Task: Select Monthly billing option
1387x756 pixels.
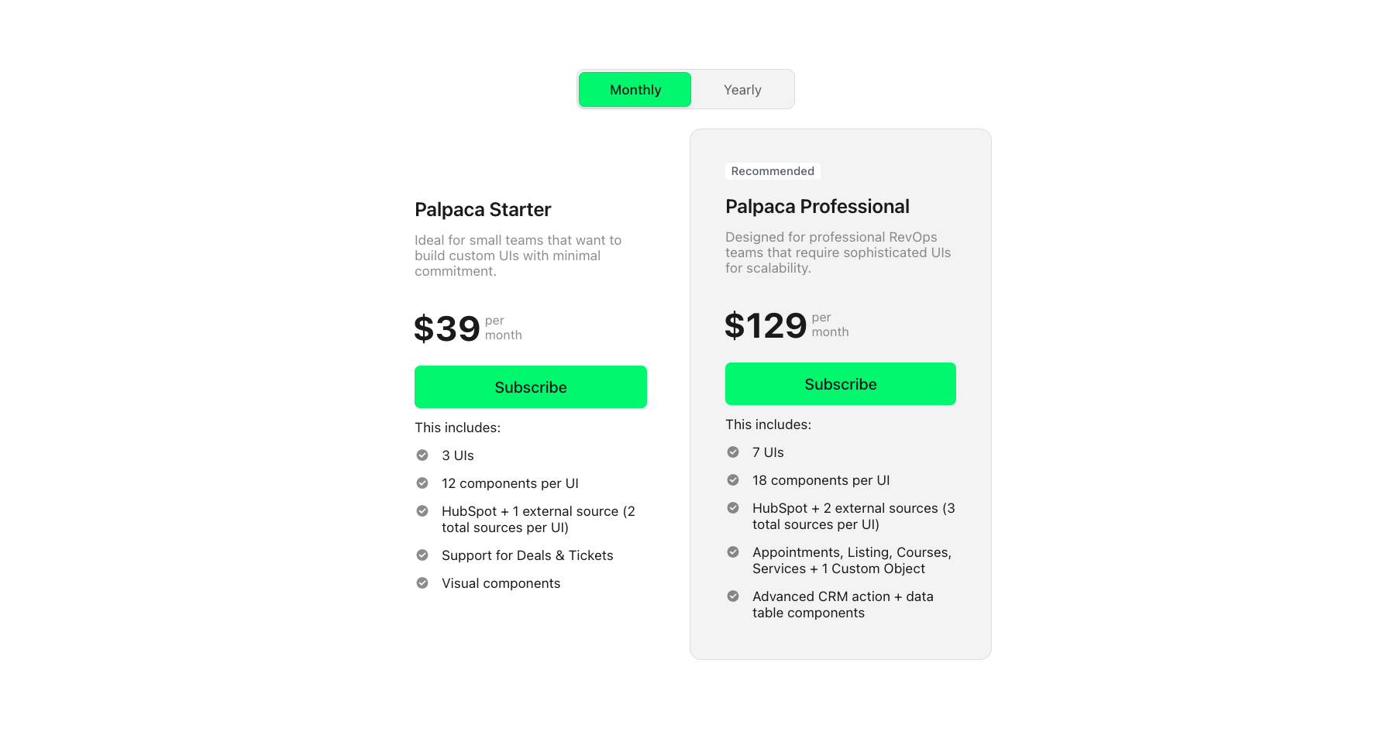Action: tap(635, 90)
